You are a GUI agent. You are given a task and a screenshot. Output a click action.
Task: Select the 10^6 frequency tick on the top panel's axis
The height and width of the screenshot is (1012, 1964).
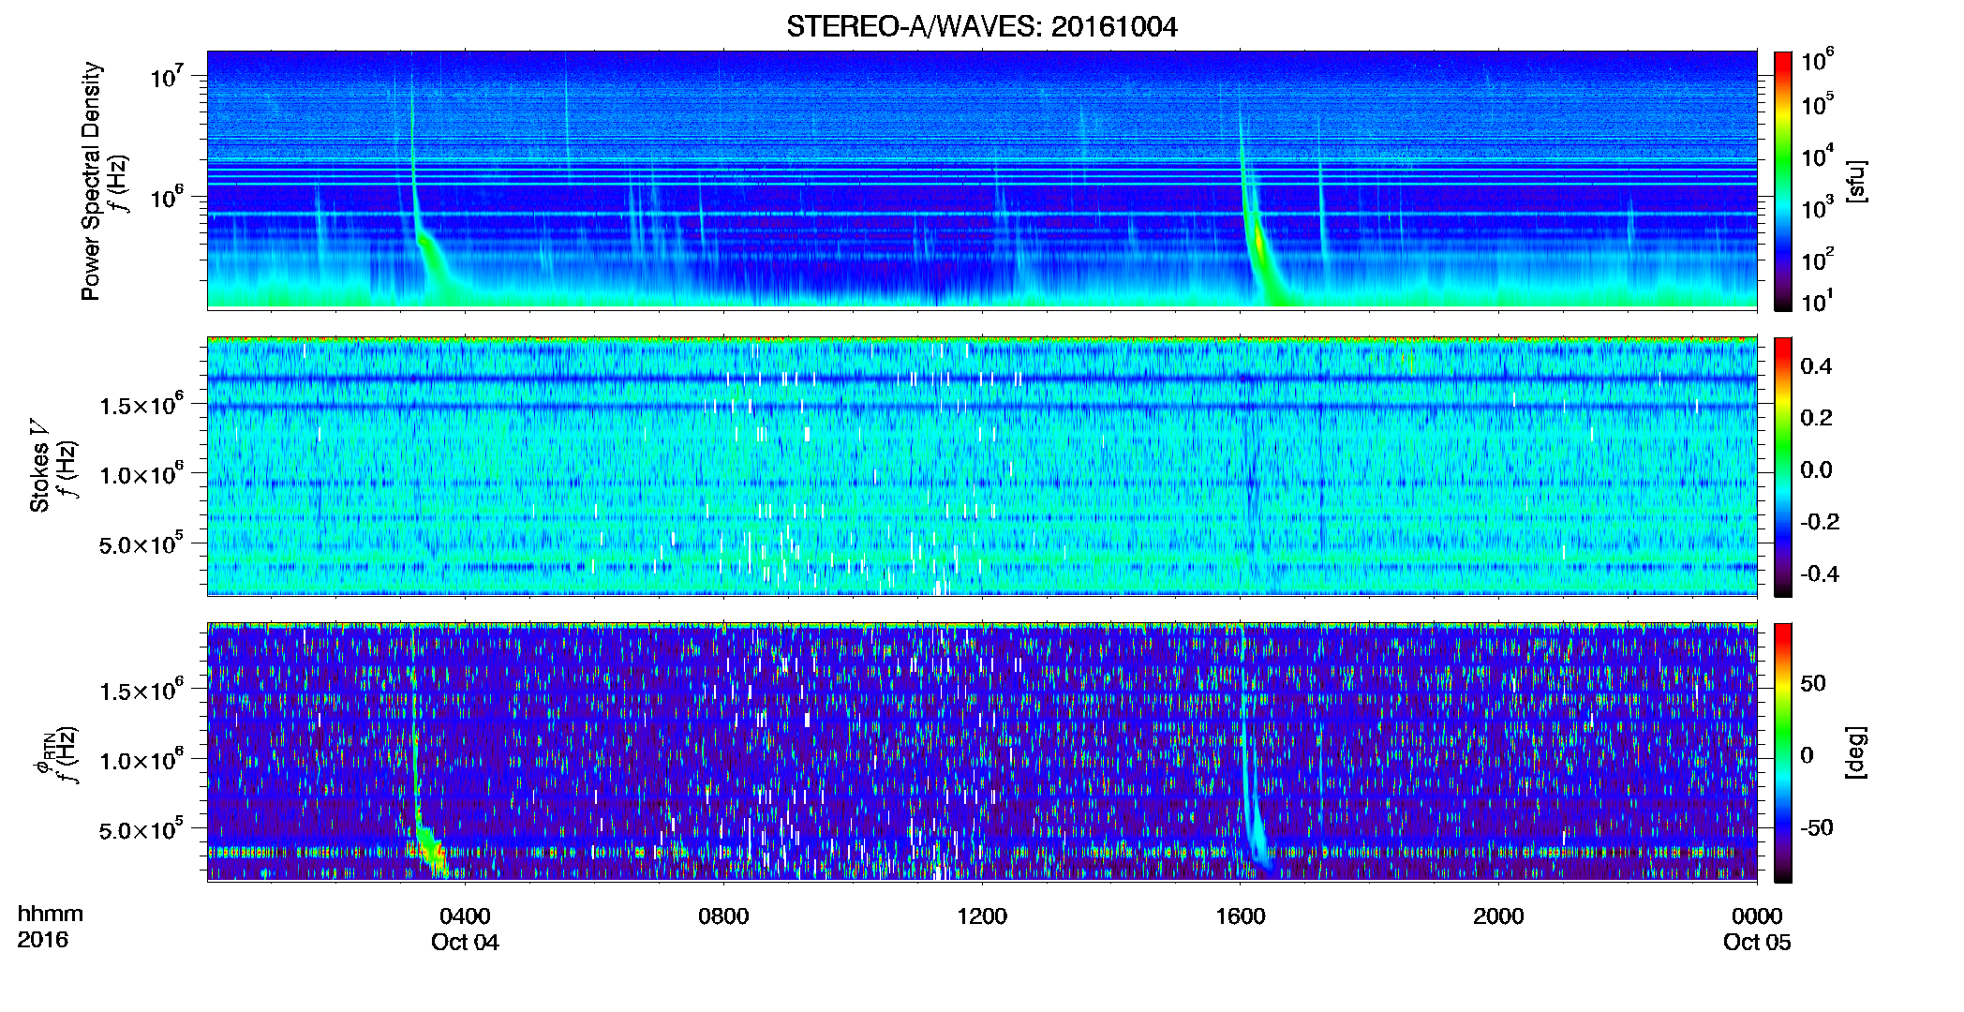click(166, 197)
